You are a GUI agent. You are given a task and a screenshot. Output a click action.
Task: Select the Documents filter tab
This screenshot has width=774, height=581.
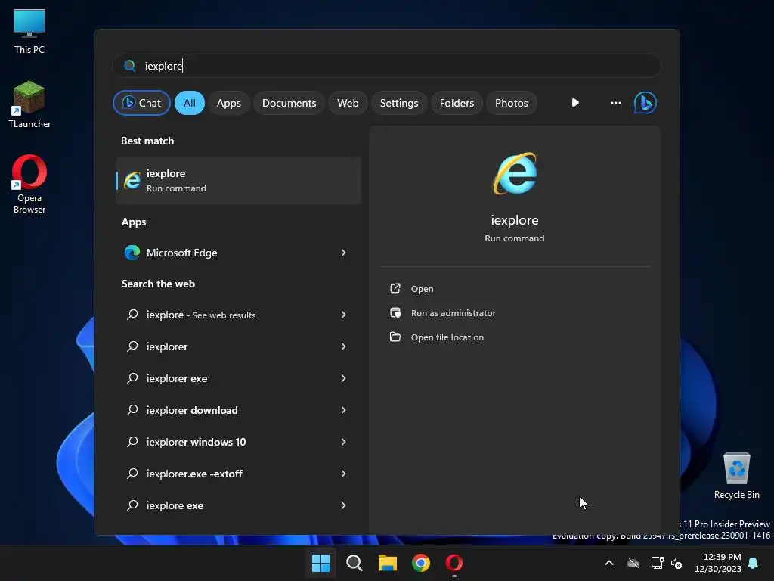[289, 103]
